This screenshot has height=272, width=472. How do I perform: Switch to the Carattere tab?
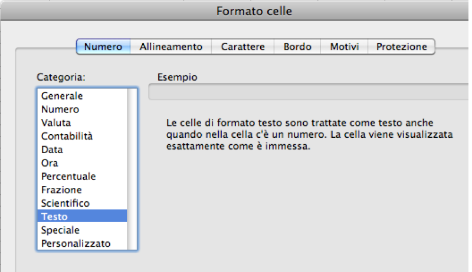(242, 47)
